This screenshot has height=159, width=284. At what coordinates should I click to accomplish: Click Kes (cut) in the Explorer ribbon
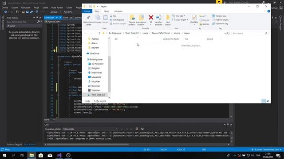113,16
